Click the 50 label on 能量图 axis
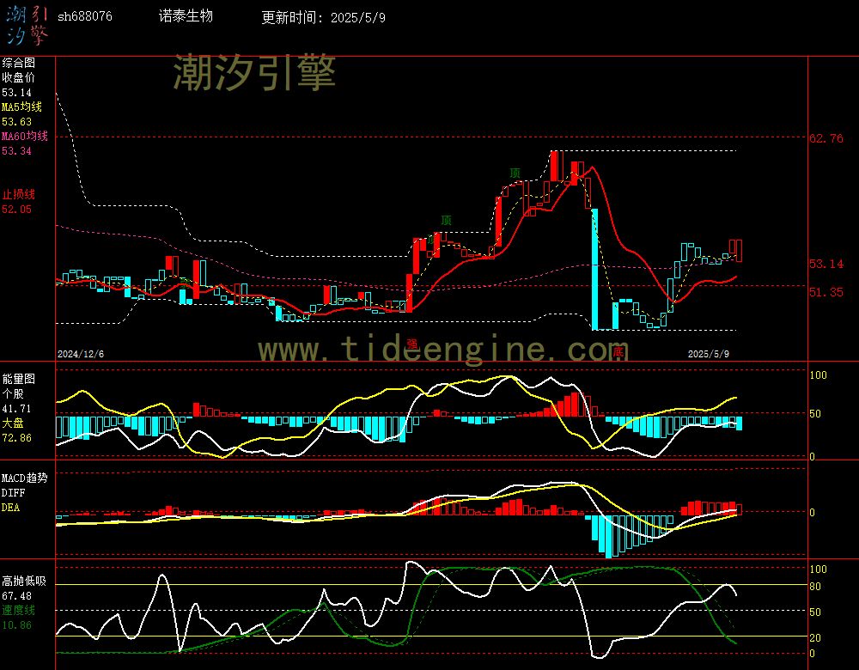 (x=815, y=414)
